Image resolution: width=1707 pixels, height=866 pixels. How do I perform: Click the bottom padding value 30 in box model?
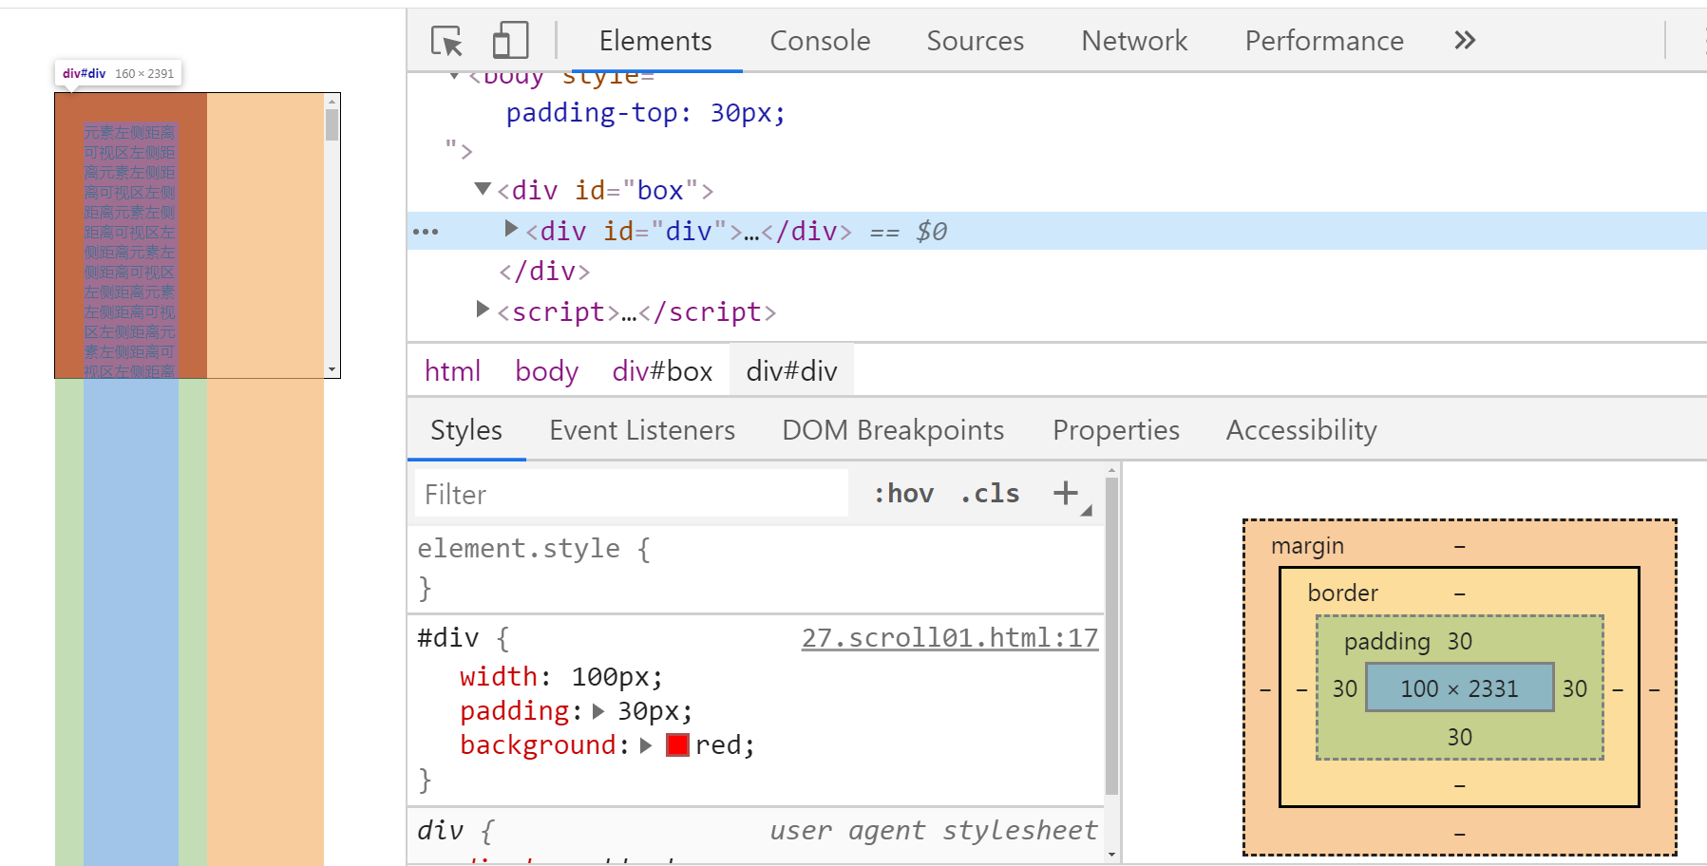1460,737
